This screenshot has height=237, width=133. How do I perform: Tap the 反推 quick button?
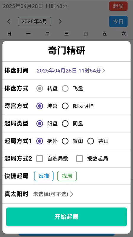pos(44,176)
